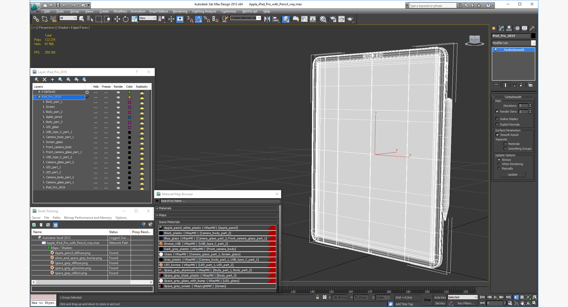568x307 pixels.
Task: Open the View reference coordinate dropdown
Action: [x=148, y=18]
